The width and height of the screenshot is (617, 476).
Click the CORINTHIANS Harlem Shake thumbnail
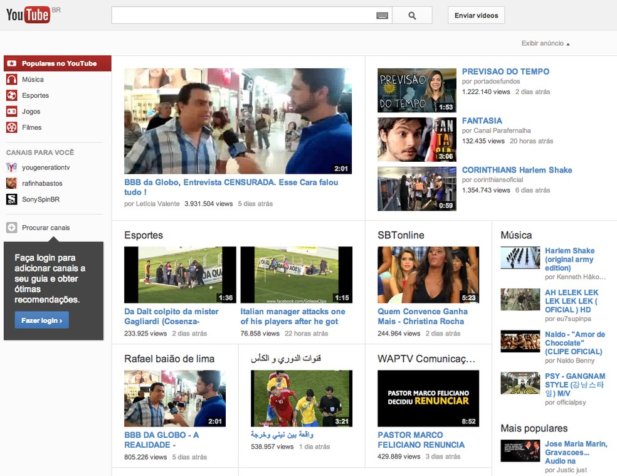pos(416,189)
